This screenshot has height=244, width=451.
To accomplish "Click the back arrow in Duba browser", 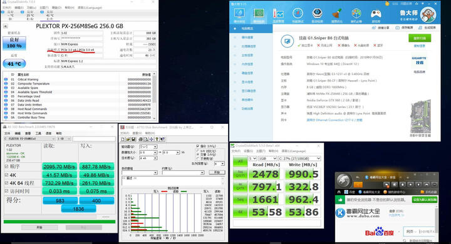I will coord(358,177).
